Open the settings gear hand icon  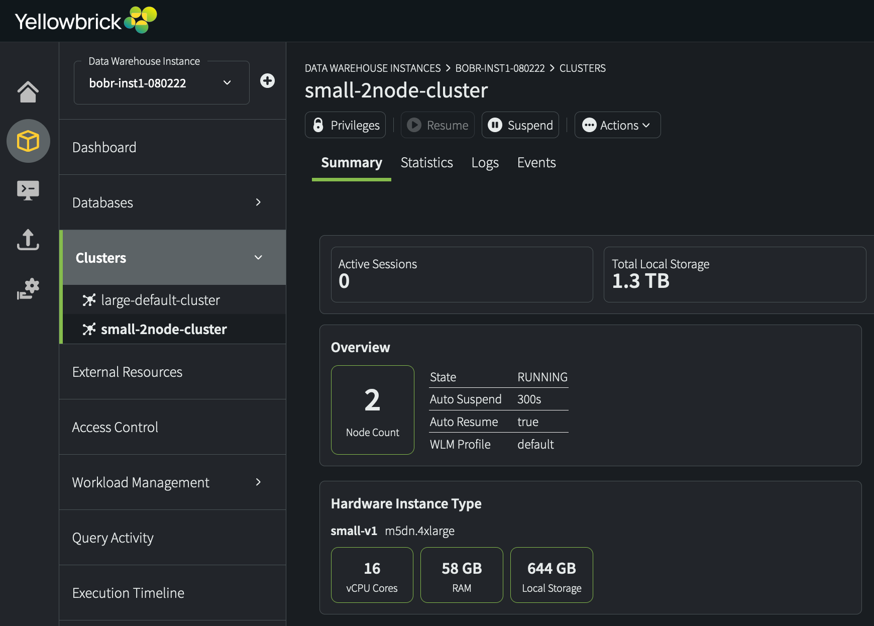click(x=28, y=289)
